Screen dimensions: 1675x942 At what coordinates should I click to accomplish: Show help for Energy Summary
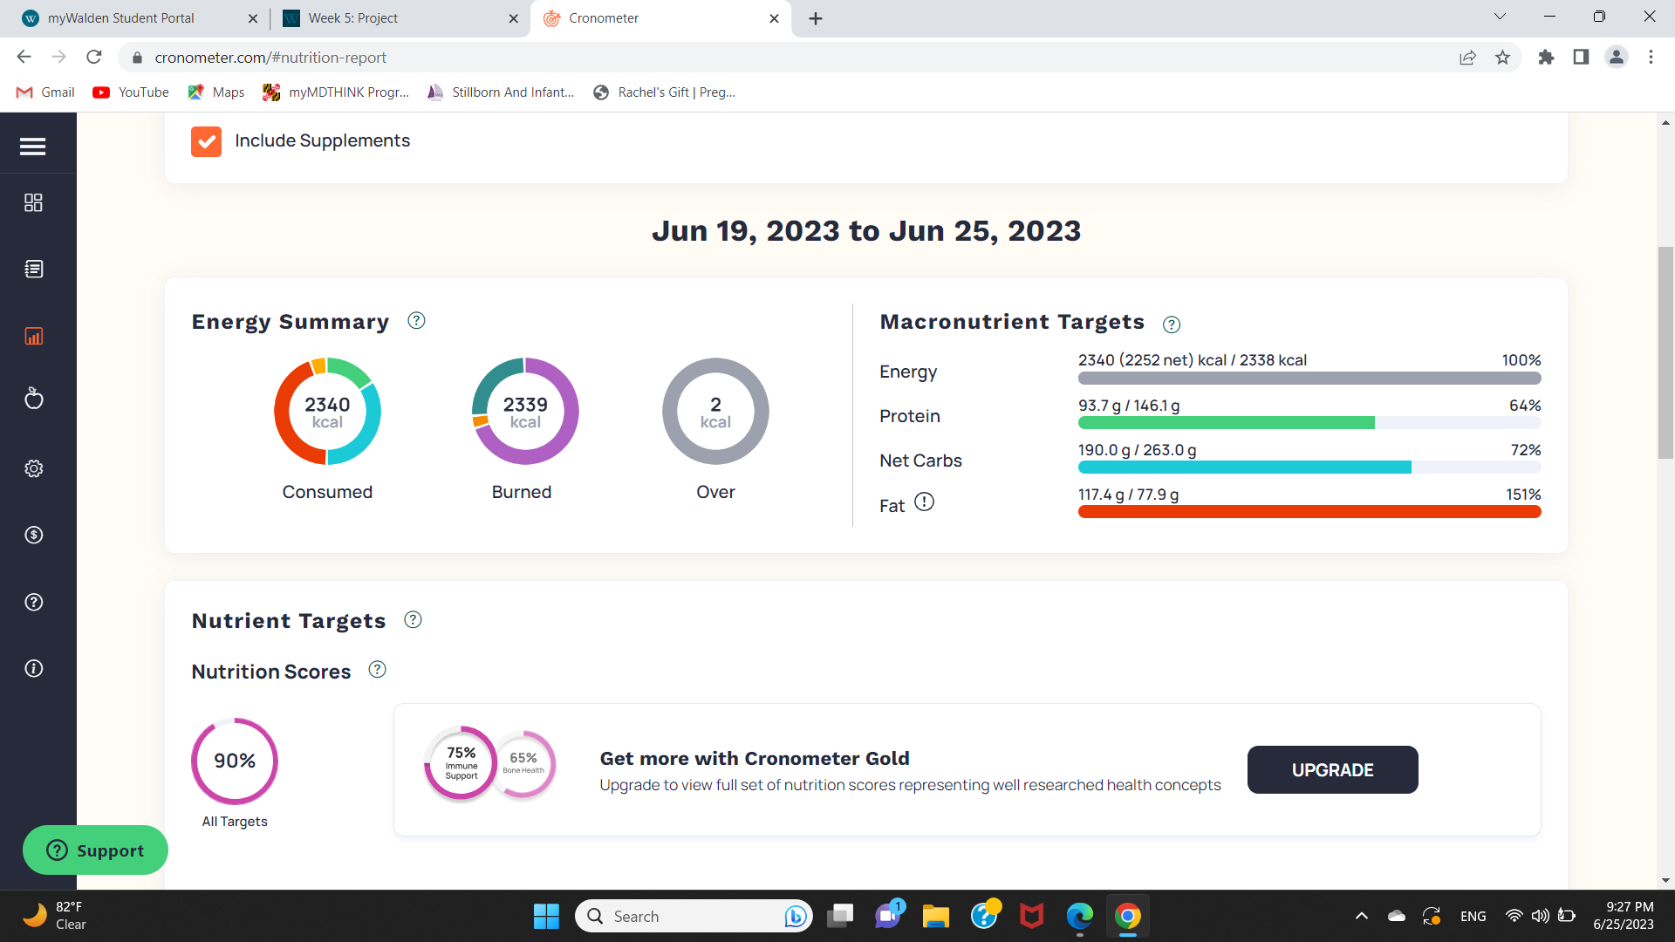416,321
